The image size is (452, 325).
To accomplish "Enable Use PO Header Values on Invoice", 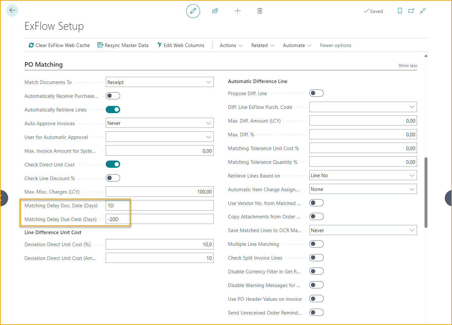I will pos(316,299).
